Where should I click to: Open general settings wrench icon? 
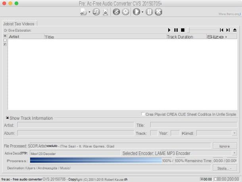116,12
